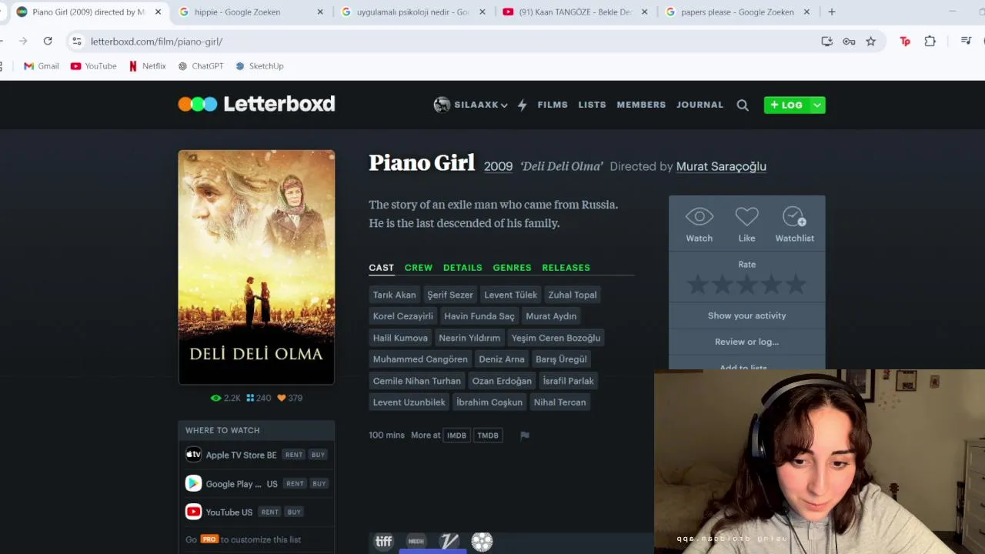
Task: Click the password key icon
Action: (849, 42)
